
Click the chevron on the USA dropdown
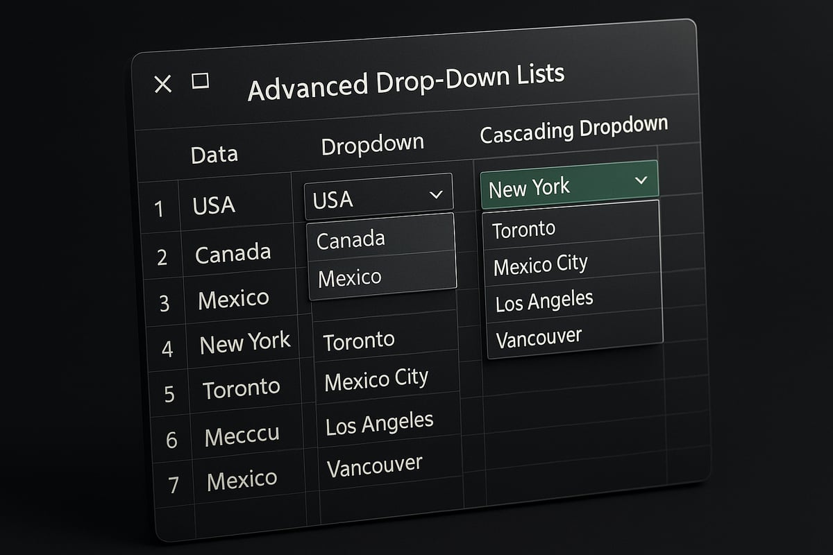point(437,196)
